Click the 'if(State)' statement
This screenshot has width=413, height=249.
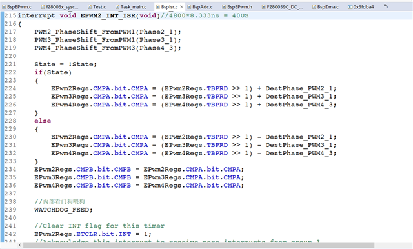[53, 72]
